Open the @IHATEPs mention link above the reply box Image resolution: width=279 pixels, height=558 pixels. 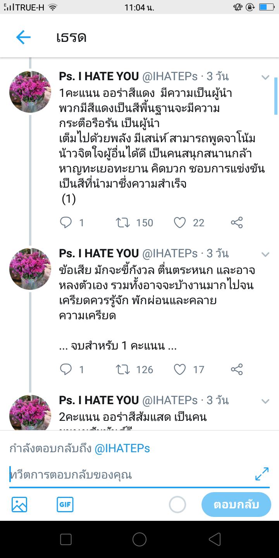pos(122,449)
